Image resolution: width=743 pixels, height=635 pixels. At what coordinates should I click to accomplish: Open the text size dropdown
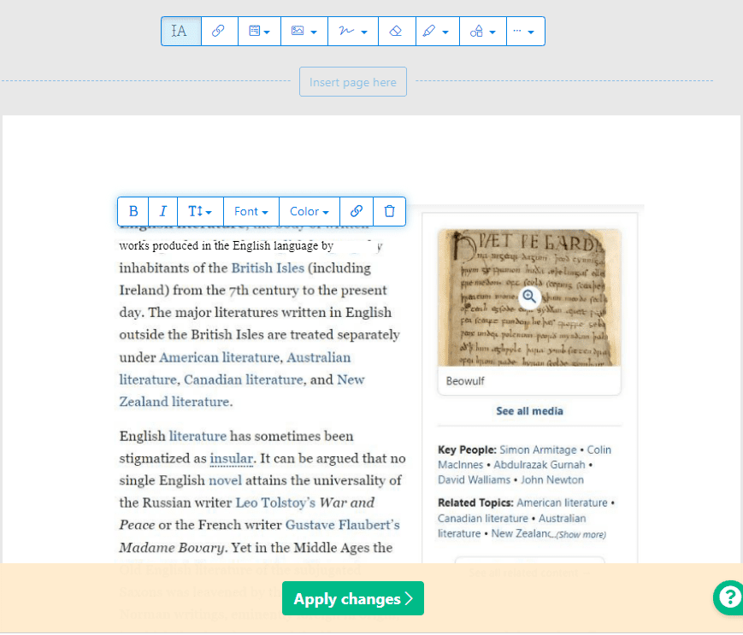click(199, 211)
